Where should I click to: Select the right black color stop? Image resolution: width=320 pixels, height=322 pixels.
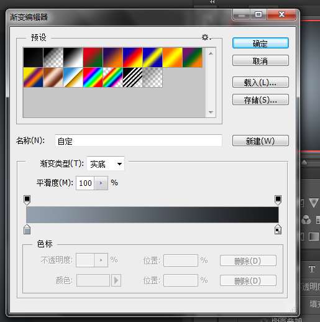click(x=278, y=229)
